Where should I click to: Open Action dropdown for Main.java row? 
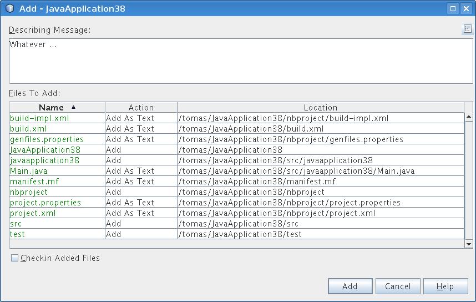point(141,171)
